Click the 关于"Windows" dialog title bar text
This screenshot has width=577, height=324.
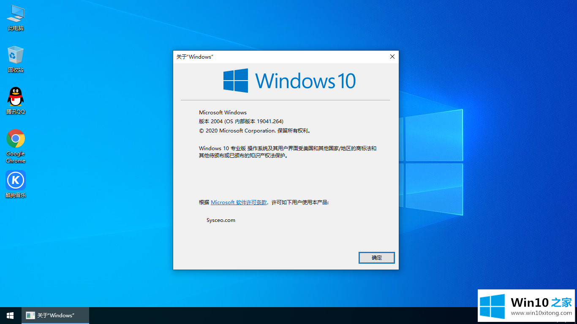pyautogui.click(x=195, y=57)
